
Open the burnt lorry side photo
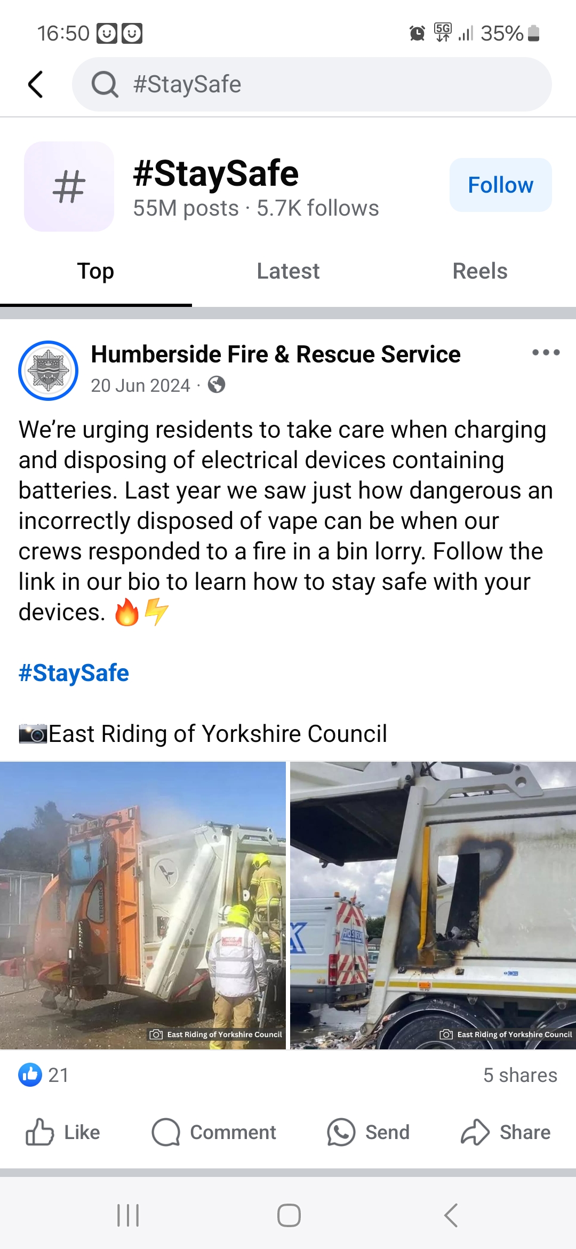coord(433,905)
